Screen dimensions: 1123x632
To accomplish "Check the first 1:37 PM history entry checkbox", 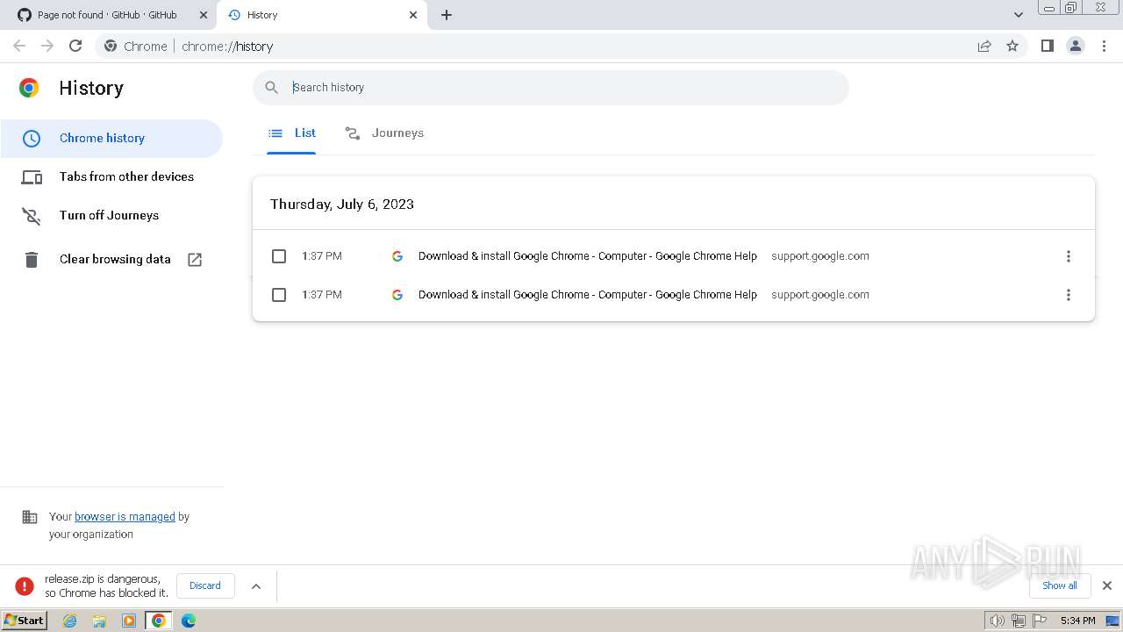I will point(279,256).
